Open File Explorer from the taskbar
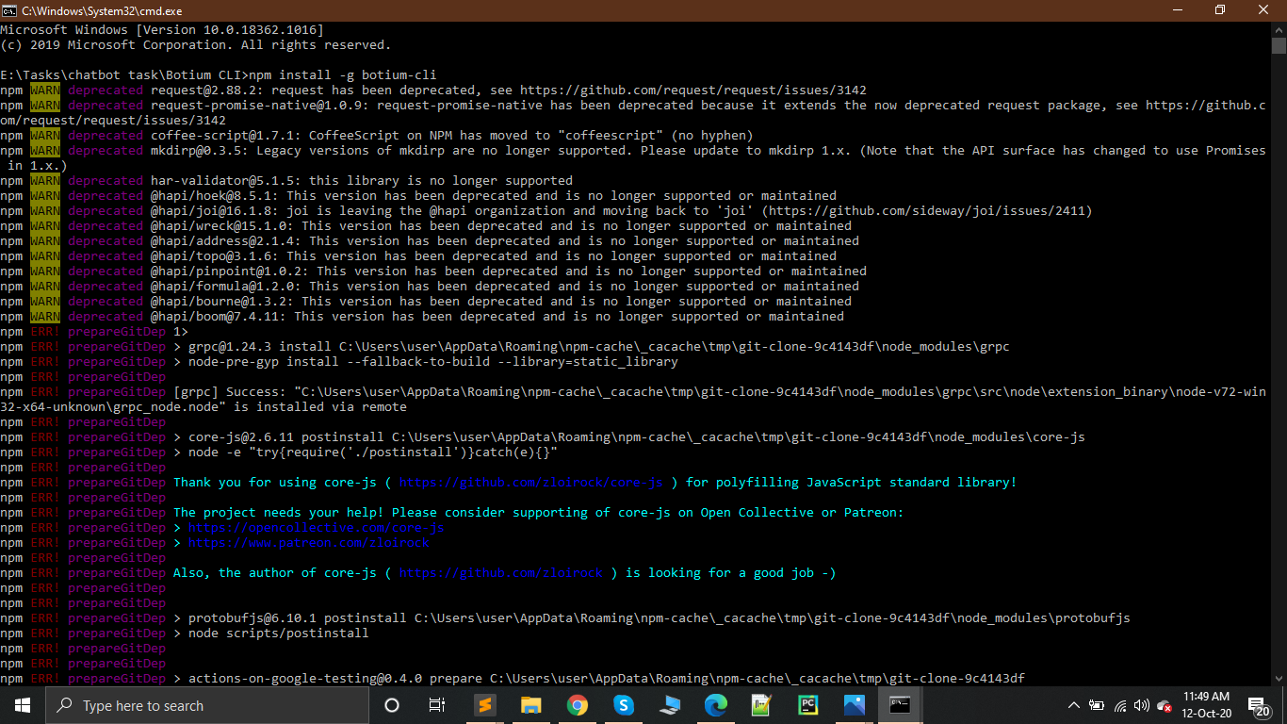Viewport: 1287px width, 724px height. pyautogui.click(x=530, y=704)
